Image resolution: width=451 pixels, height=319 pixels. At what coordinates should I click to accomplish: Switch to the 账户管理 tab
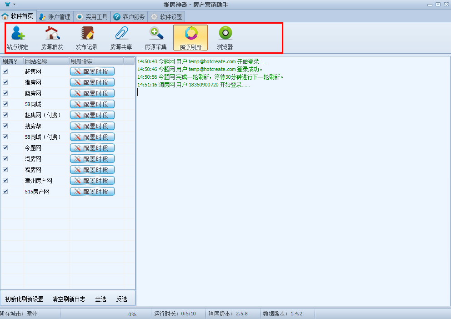(55, 17)
